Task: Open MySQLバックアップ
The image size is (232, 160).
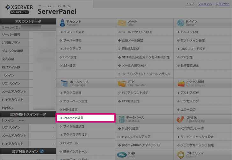Action: coord(136,137)
